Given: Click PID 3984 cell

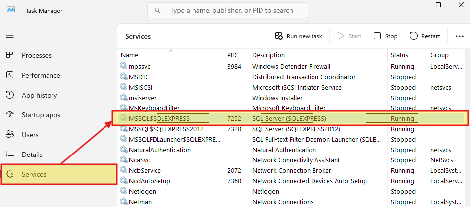Looking at the screenshot, I should pyautogui.click(x=234, y=66).
